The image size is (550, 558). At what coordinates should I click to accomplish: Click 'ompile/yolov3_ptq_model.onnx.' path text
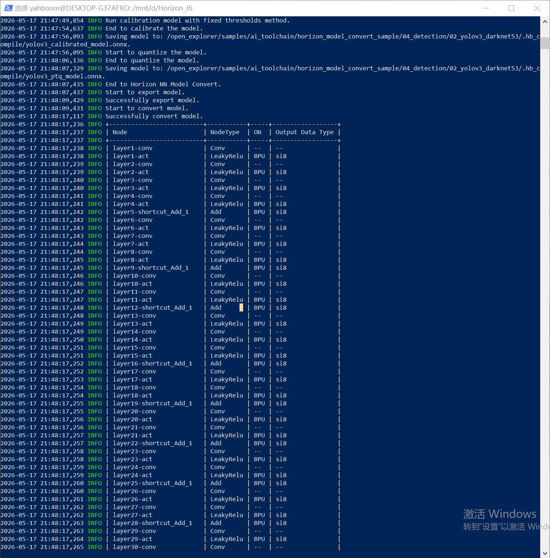(53, 76)
